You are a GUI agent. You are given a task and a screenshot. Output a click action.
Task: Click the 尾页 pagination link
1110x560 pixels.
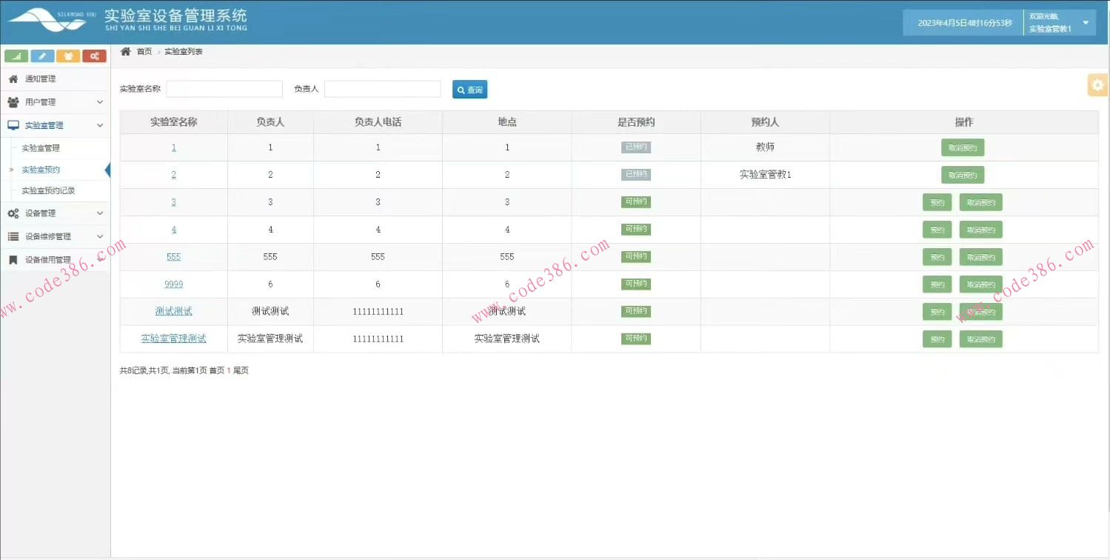pyautogui.click(x=241, y=370)
